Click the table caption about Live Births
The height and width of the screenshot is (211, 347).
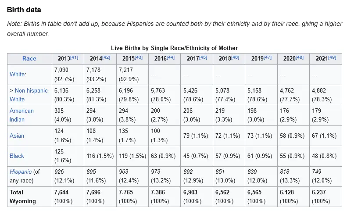click(174, 47)
